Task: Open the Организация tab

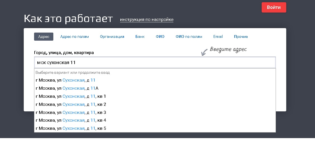Action: [x=112, y=36]
